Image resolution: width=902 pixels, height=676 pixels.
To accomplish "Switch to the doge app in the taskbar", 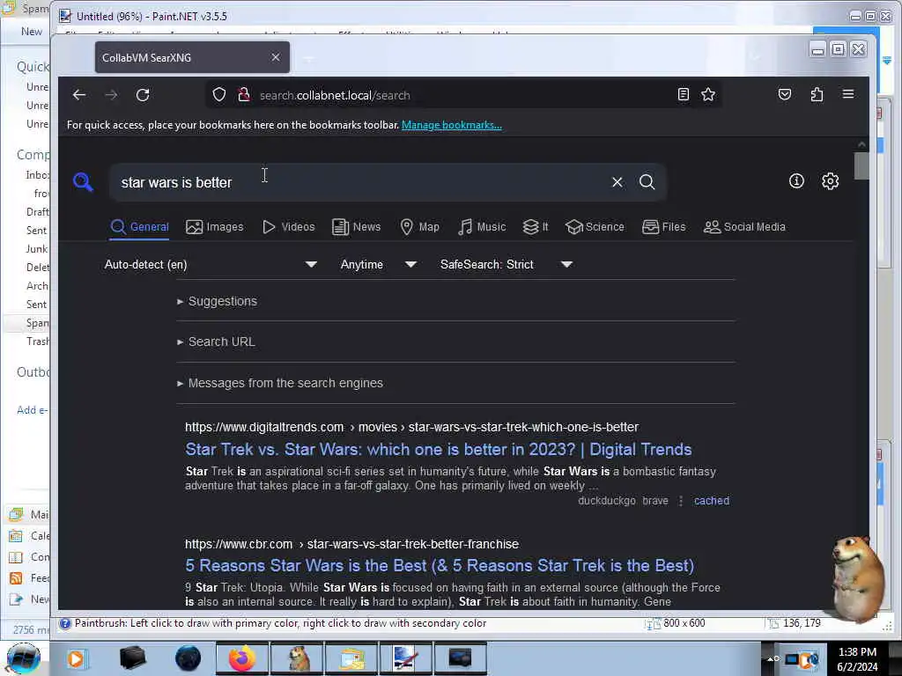I will [298, 658].
